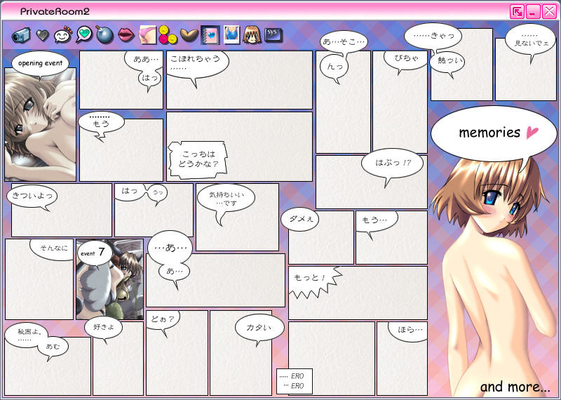Click the smiley face speech bubble icon

coord(63,34)
